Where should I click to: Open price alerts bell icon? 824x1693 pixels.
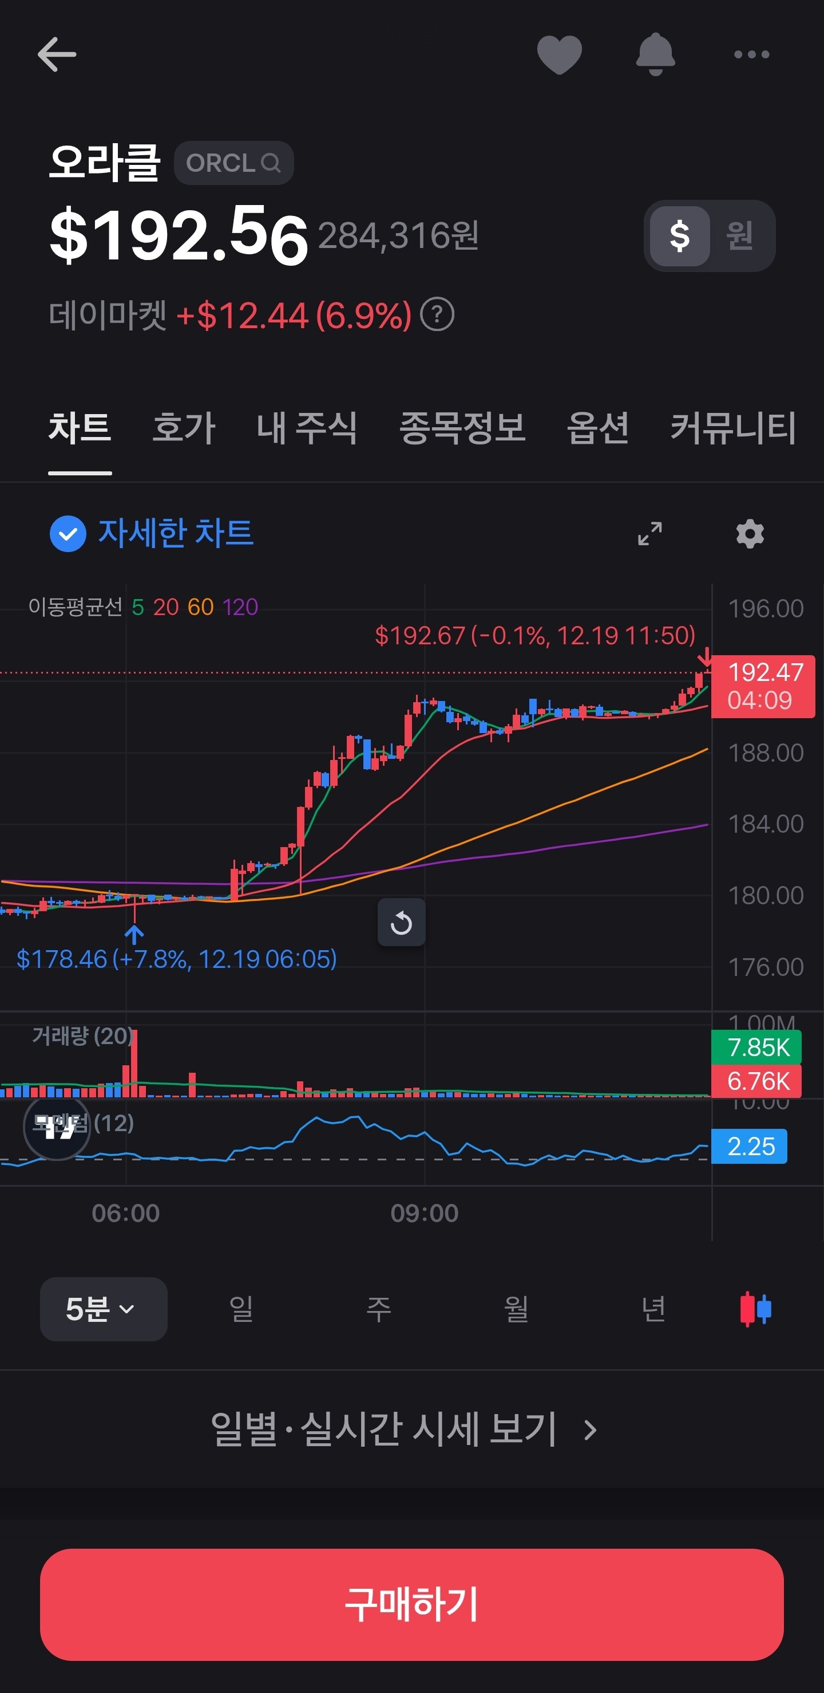pos(655,54)
